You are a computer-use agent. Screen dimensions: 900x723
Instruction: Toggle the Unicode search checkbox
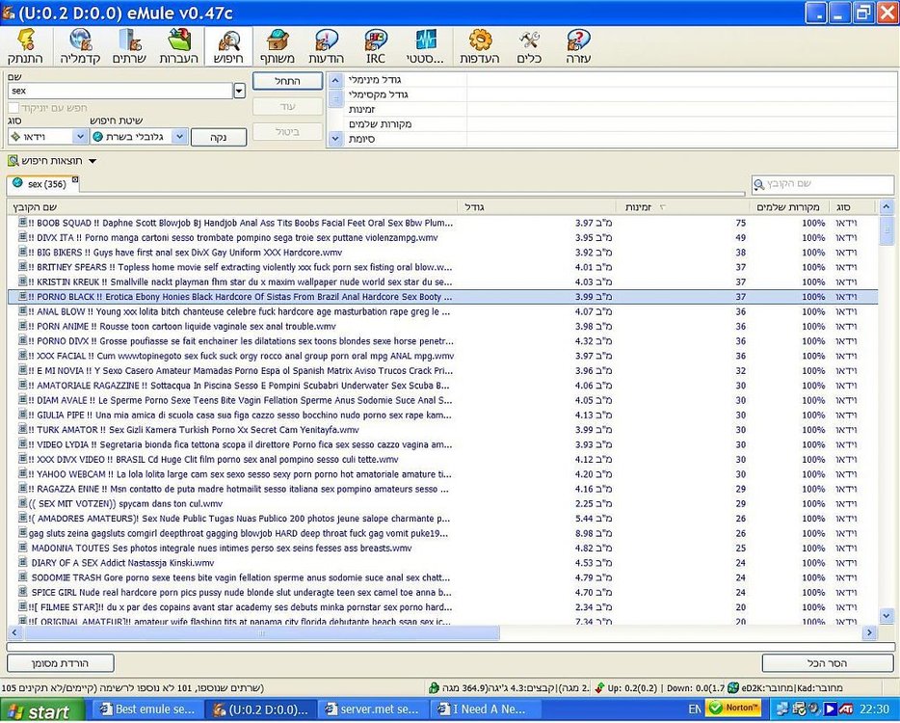pos(13,108)
